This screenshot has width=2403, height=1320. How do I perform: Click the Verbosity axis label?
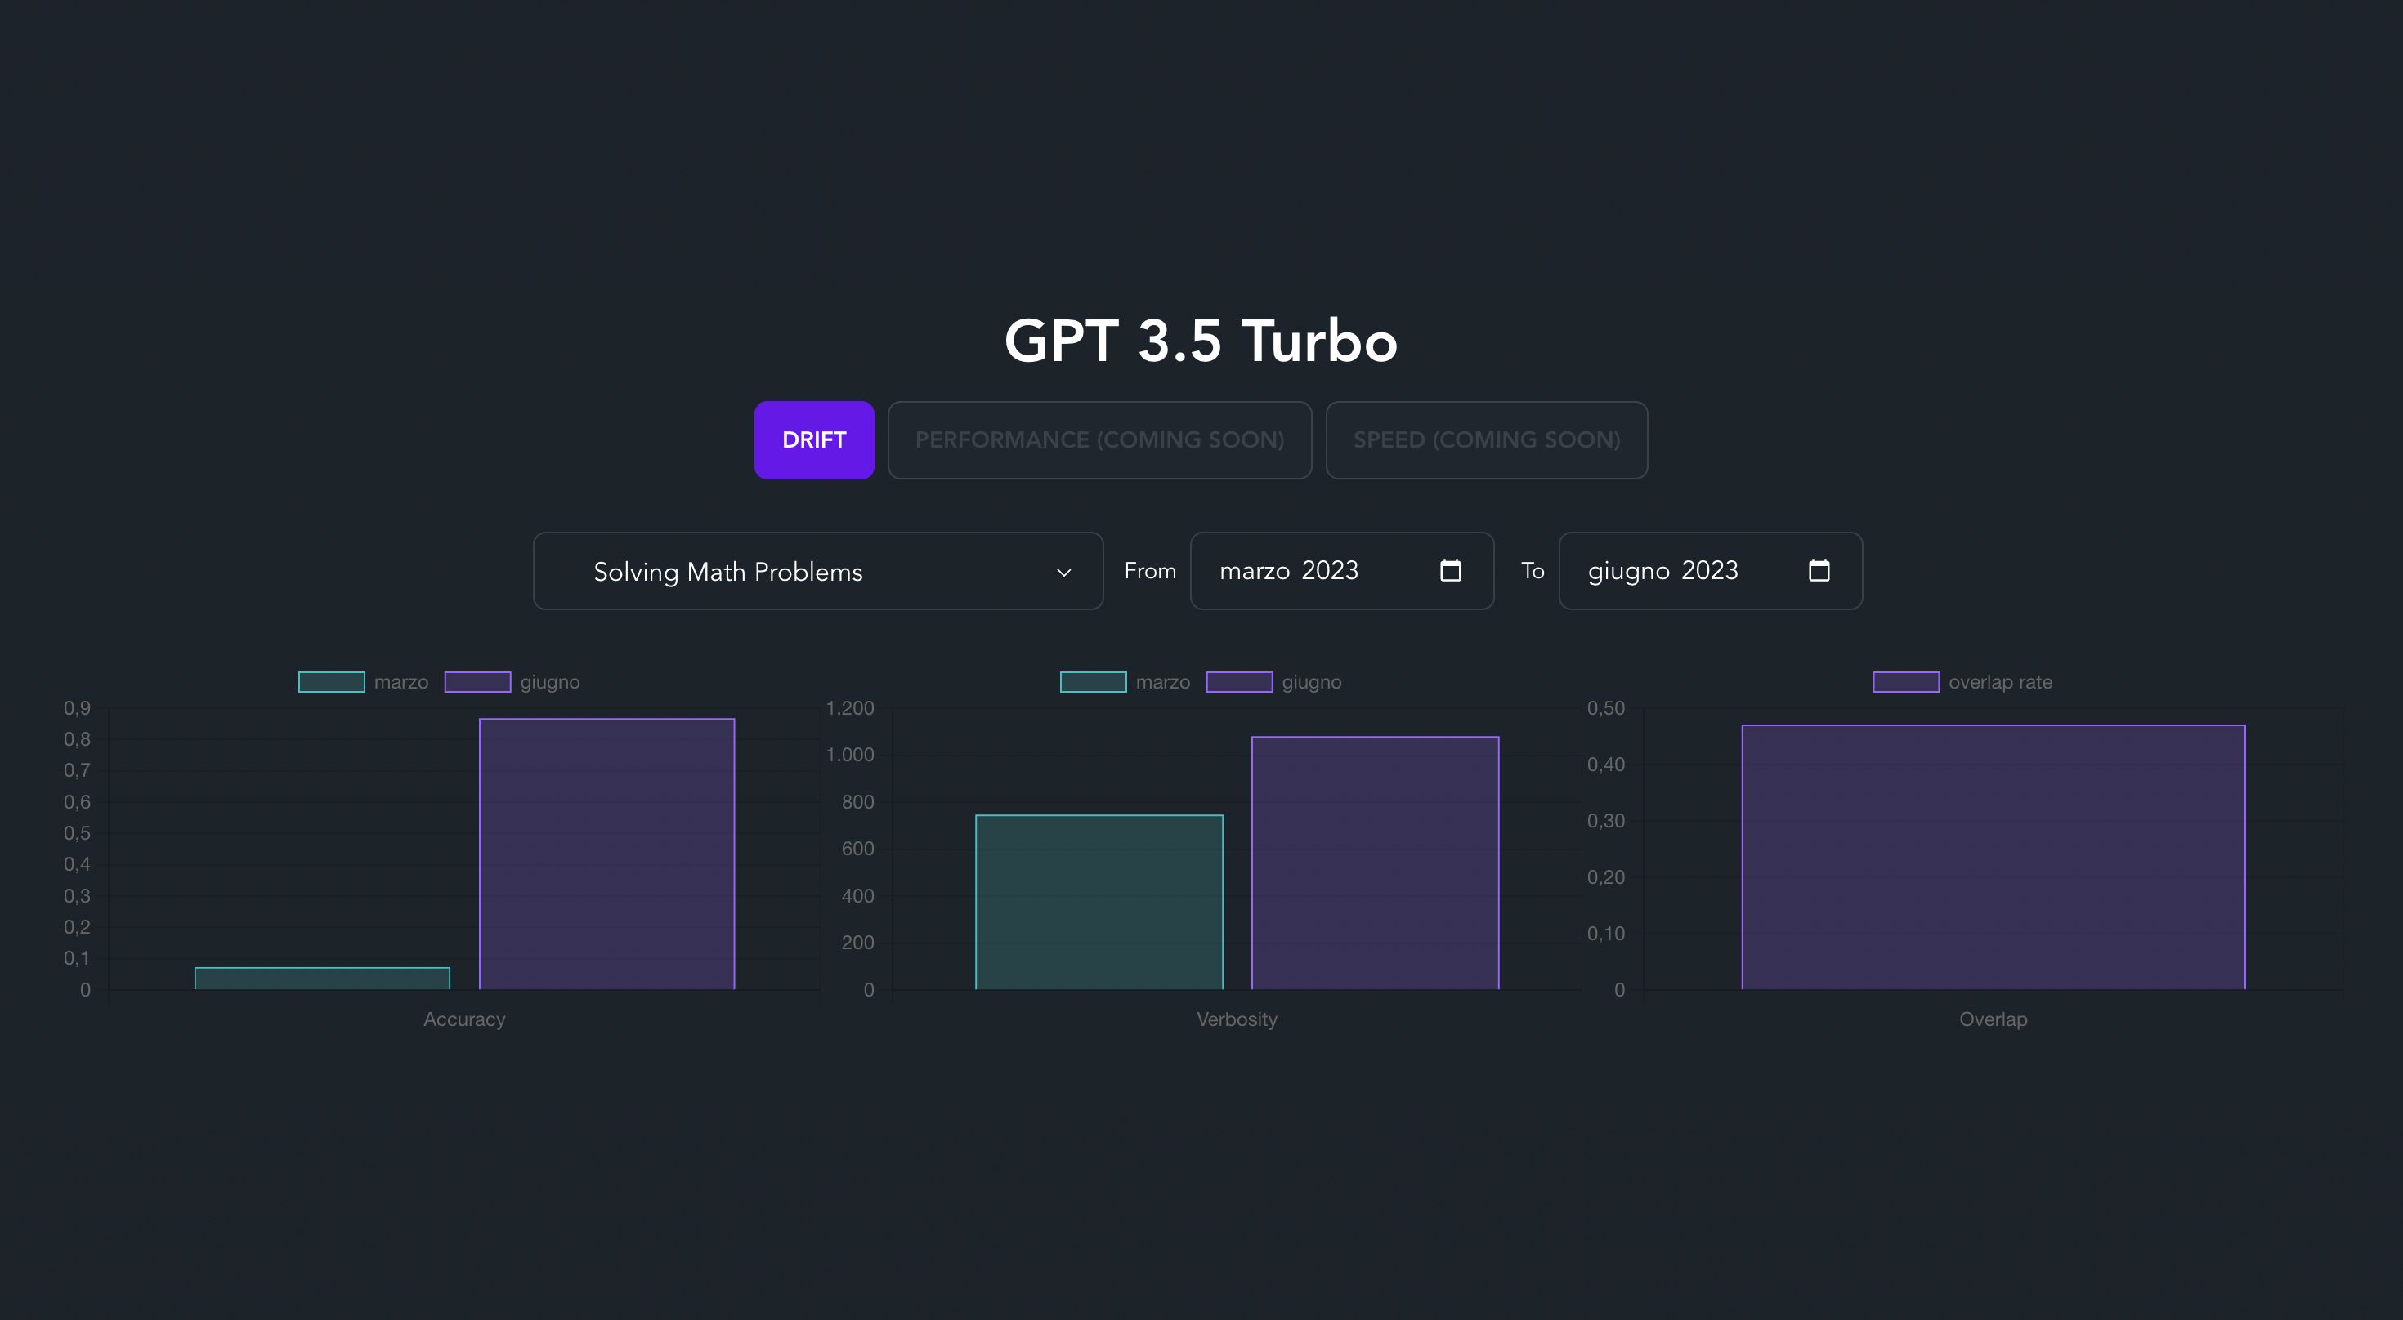(1237, 1020)
